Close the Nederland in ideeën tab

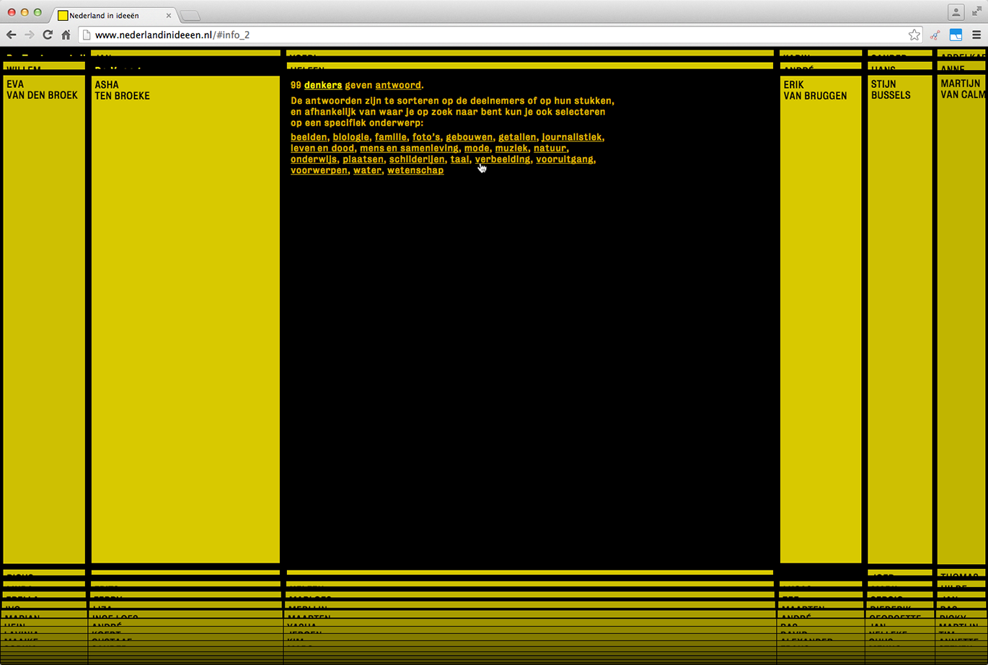coord(169,15)
